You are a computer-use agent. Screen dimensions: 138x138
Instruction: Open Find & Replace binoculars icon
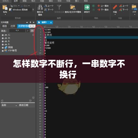coord(40,7)
